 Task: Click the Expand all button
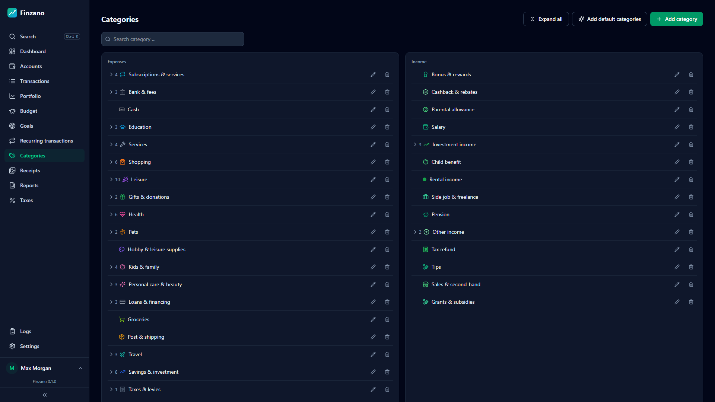(x=546, y=19)
